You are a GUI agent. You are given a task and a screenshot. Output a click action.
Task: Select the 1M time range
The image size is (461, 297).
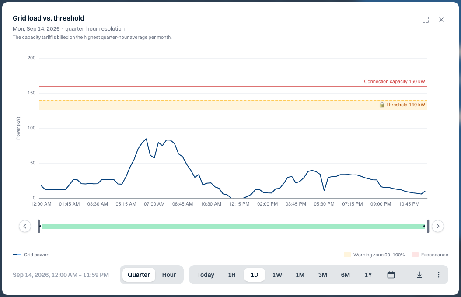click(x=300, y=275)
